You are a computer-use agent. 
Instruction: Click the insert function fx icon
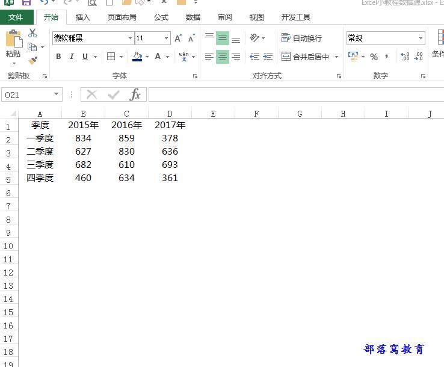click(x=135, y=94)
